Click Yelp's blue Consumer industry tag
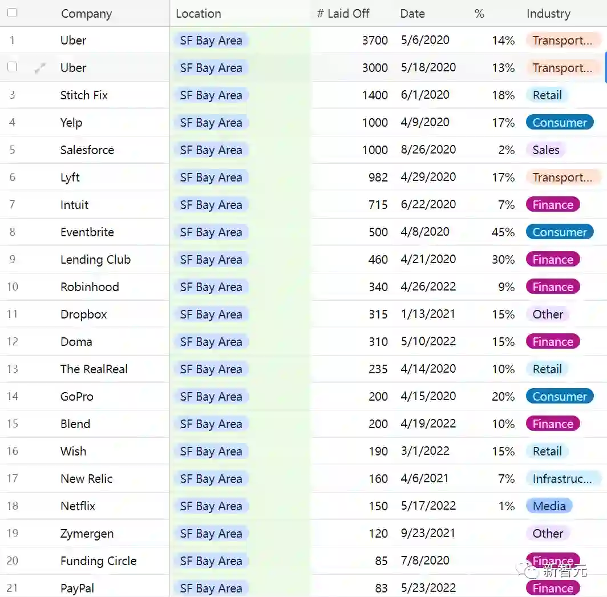607x597 pixels. [559, 123]
